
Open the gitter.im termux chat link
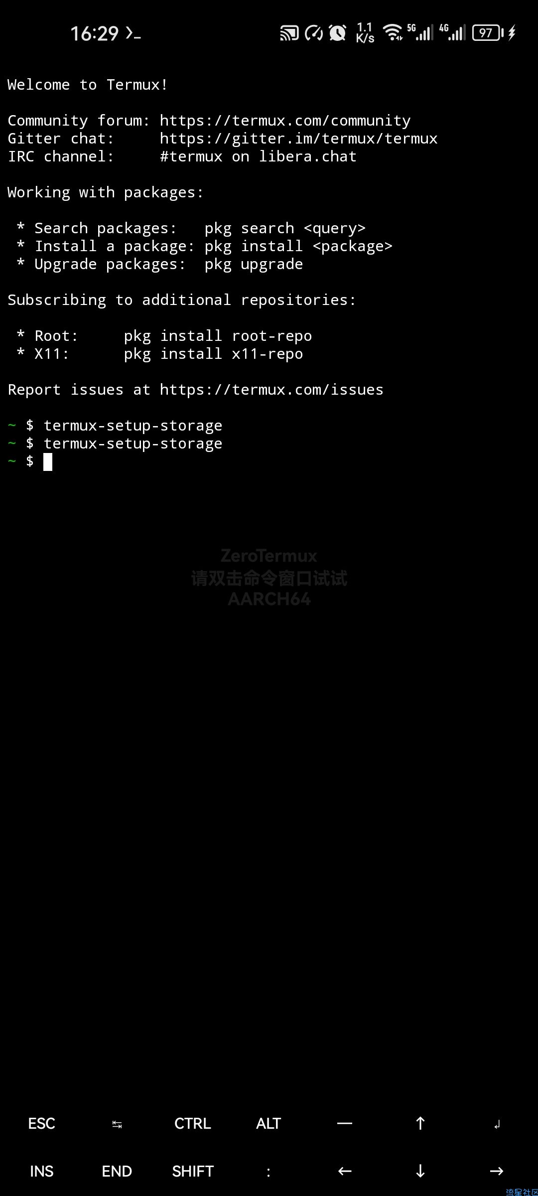tap(298, 139)
